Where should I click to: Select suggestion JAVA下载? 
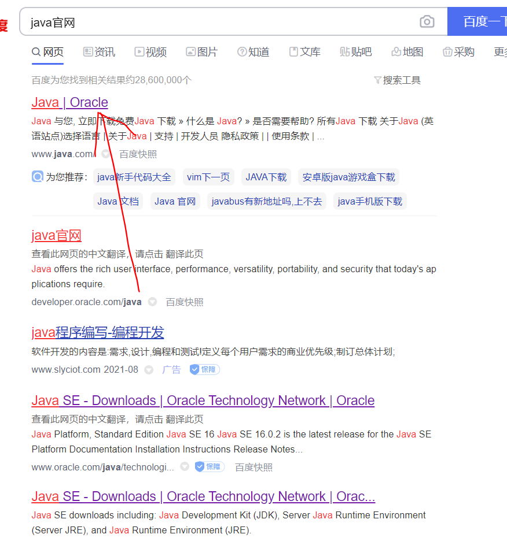point(266,177)
